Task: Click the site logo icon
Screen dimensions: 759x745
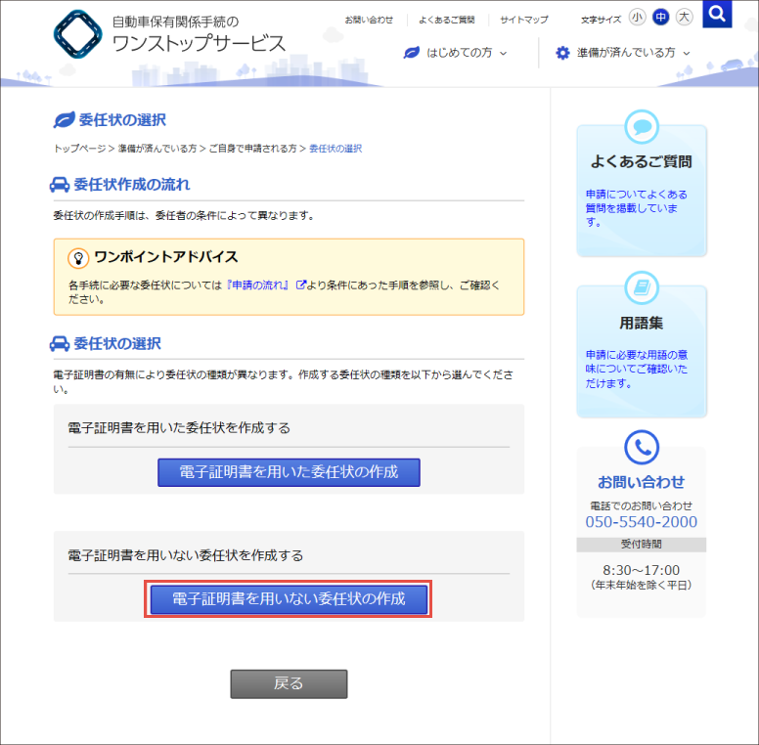Action: pos(78,34)
